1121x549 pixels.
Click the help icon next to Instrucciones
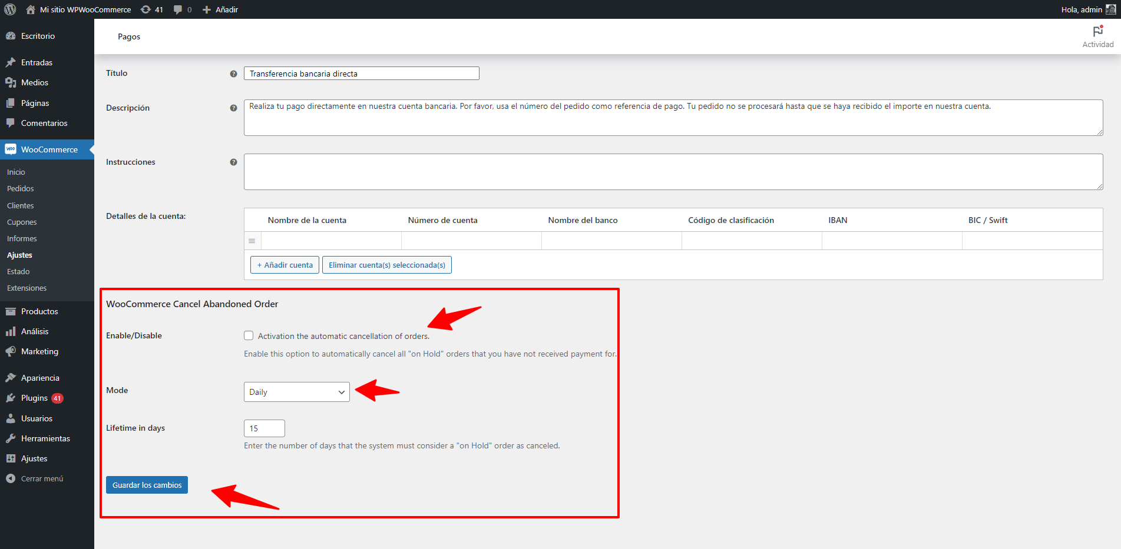coord(233,162)
